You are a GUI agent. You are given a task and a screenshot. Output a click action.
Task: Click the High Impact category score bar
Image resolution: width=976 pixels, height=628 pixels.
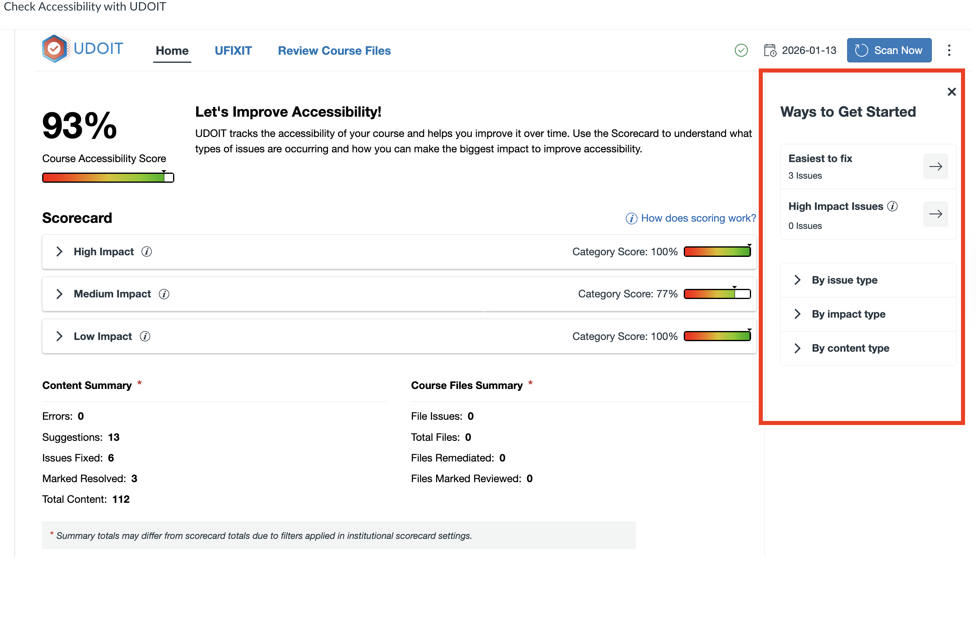(x=717, y=252)
